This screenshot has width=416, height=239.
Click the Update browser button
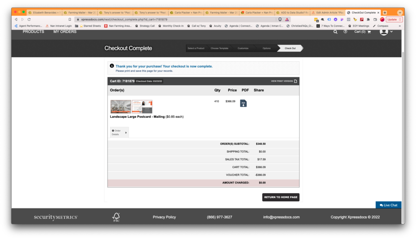[x=394, y=19]
